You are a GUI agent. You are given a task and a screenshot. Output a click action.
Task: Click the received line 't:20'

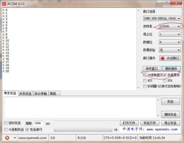tap(6, 71)
